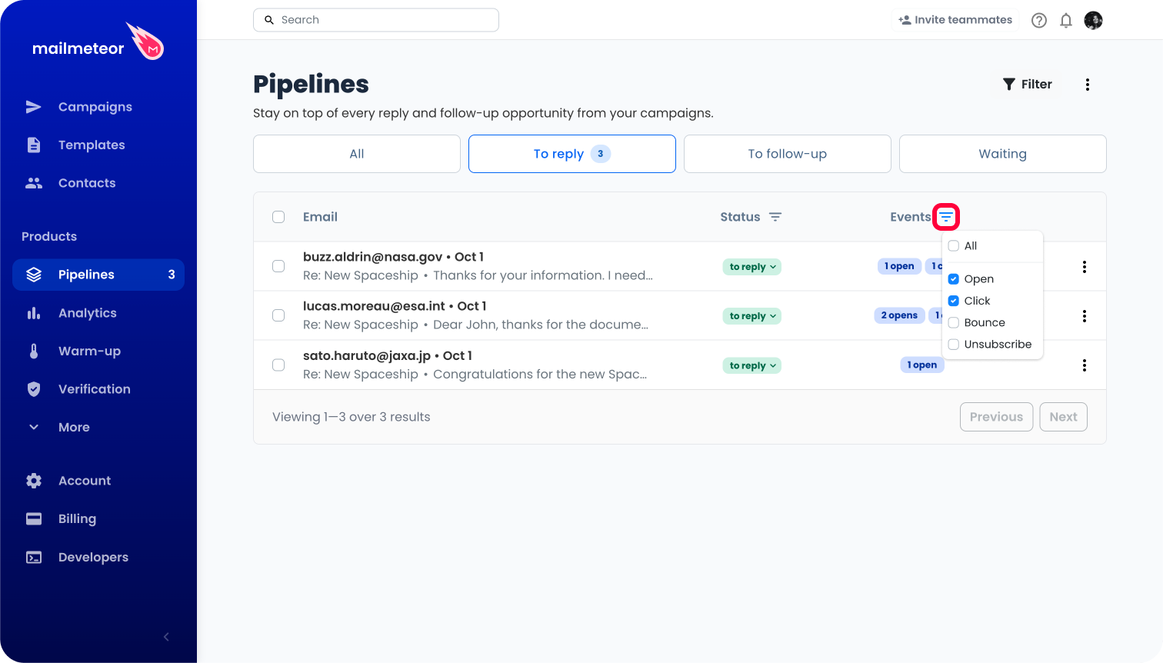Open user profile avatar
Viewport: 1163px width, 663px height.
(x=1093, y=20)
